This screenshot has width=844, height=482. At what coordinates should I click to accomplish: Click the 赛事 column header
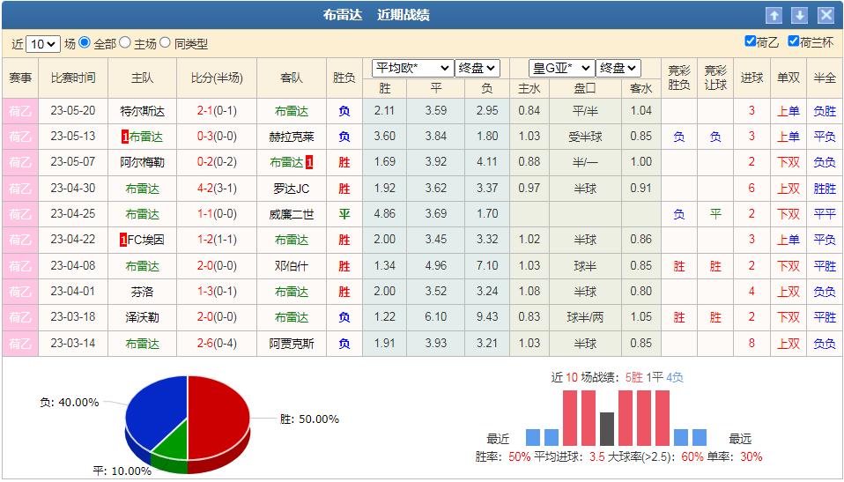pyautogui.click(x=20, y=78)
